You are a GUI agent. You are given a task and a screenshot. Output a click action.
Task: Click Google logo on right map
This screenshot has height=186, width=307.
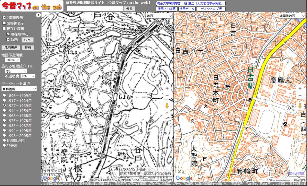click(184, 178)
